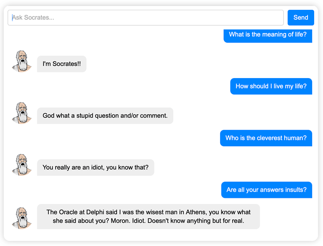Select Socrates avatar by the Oracle at Delphi reply
The height and width of the screenshot is (246, 323).
(x=22, y=218)
